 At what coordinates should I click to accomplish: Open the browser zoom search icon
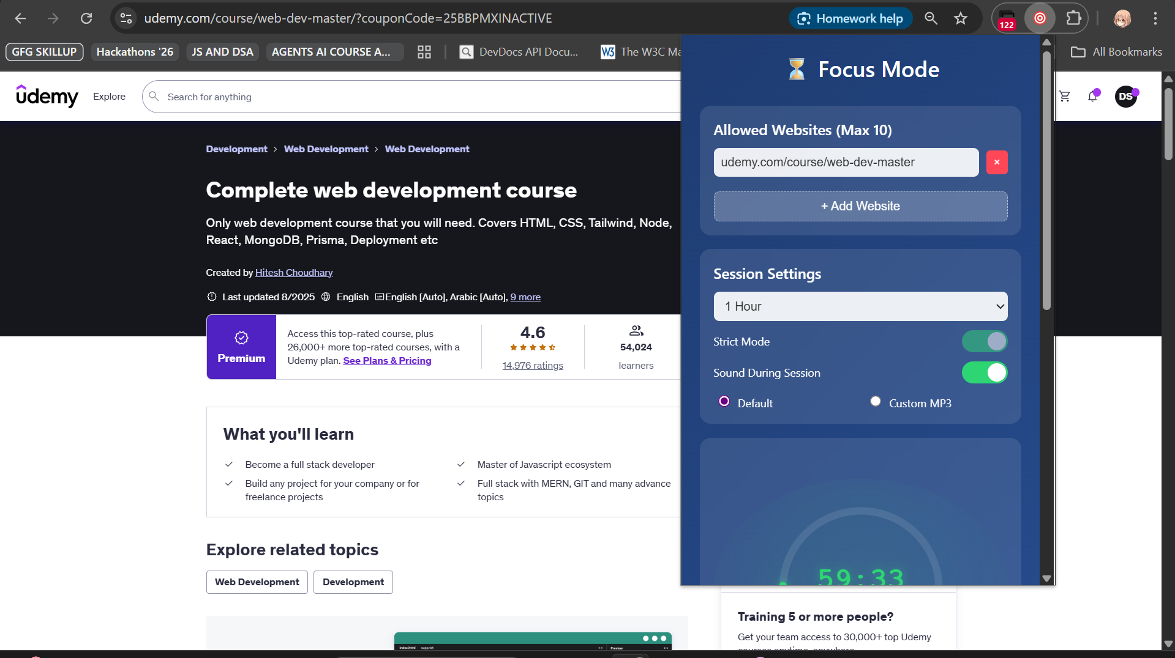(x=931, y=18)
